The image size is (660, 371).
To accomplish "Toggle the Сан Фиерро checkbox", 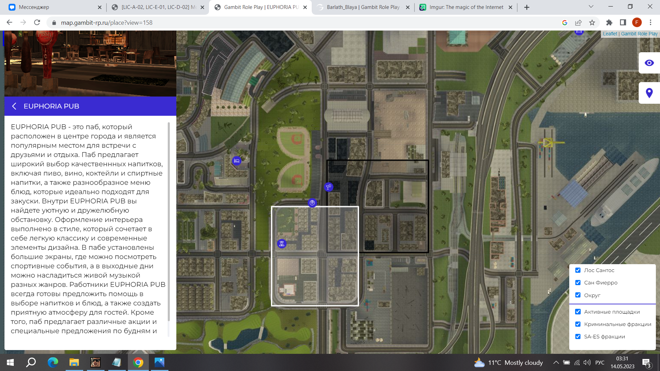I will click(578, 283).
